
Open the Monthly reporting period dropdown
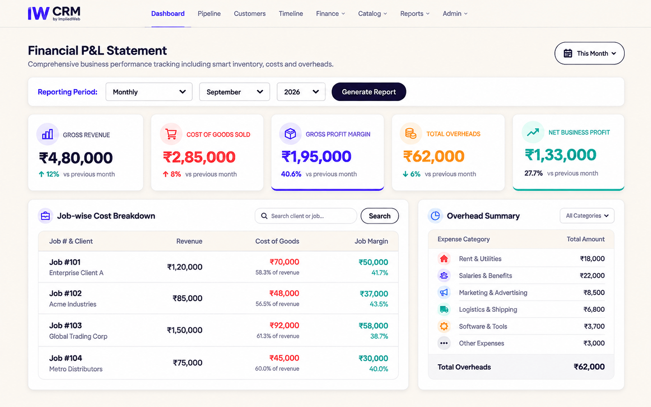point(149,92)
